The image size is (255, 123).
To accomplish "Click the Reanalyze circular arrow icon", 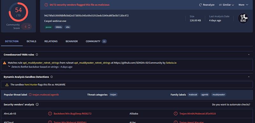I will tap(200, 5).
